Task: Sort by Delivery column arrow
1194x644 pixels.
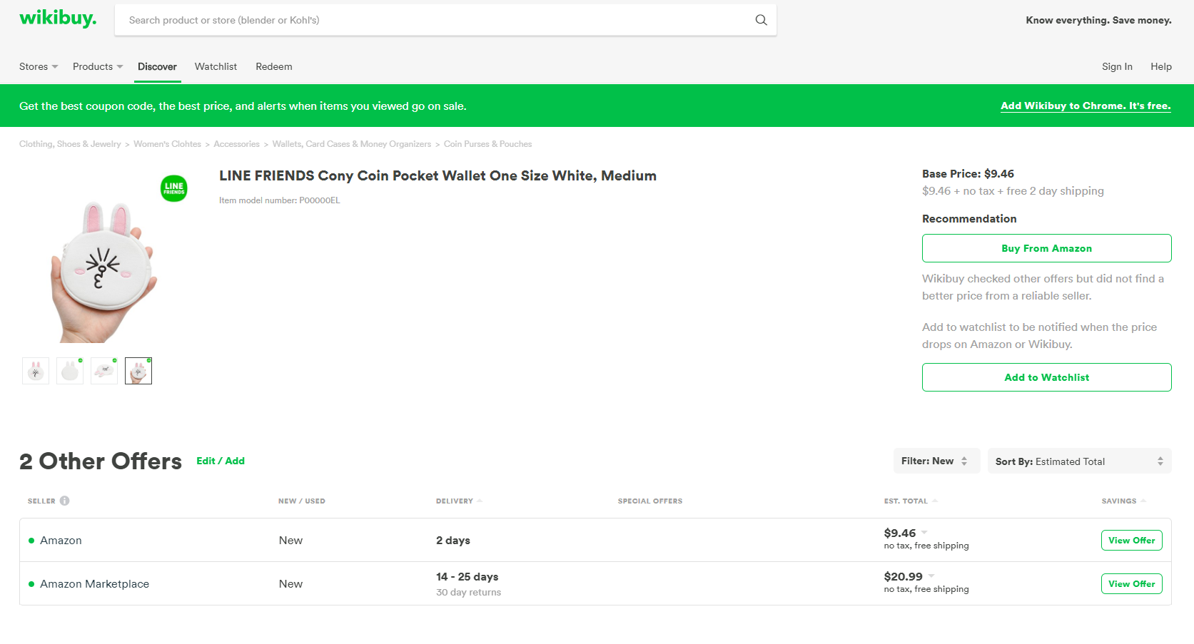Action: point(480,501)
